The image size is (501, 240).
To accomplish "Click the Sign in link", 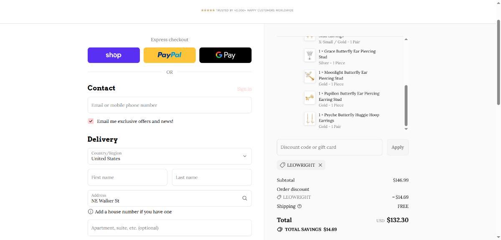I will (x=244, y=89).
